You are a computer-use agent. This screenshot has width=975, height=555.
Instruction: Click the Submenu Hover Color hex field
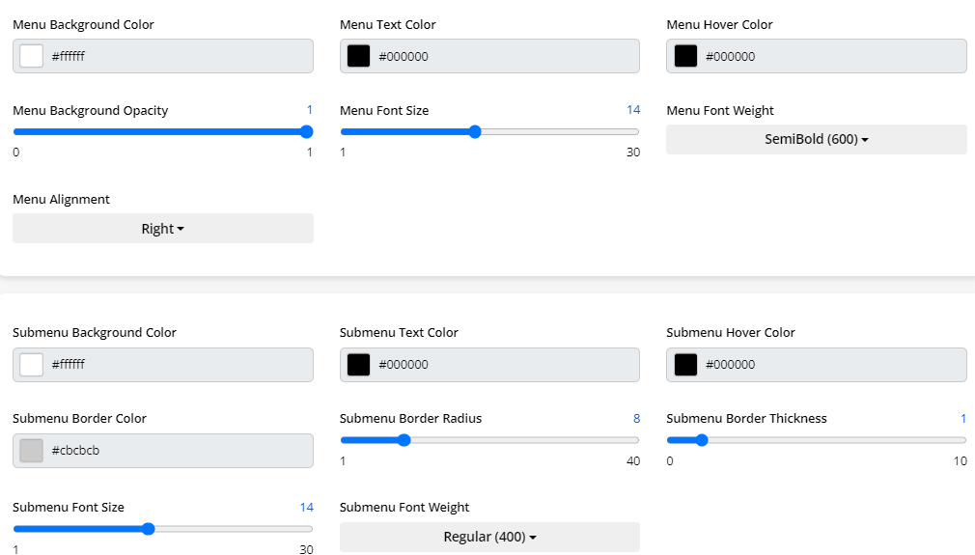pos(832,364)
